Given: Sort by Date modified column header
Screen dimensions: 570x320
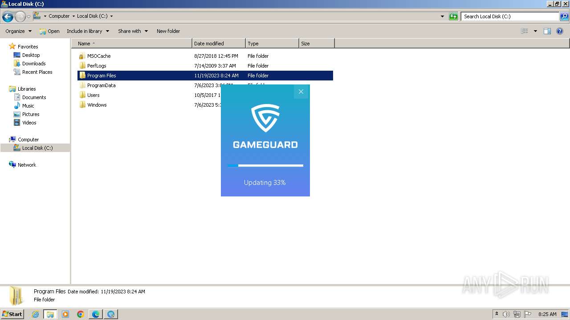Looking at the screenshot, I should click(219, 44).
